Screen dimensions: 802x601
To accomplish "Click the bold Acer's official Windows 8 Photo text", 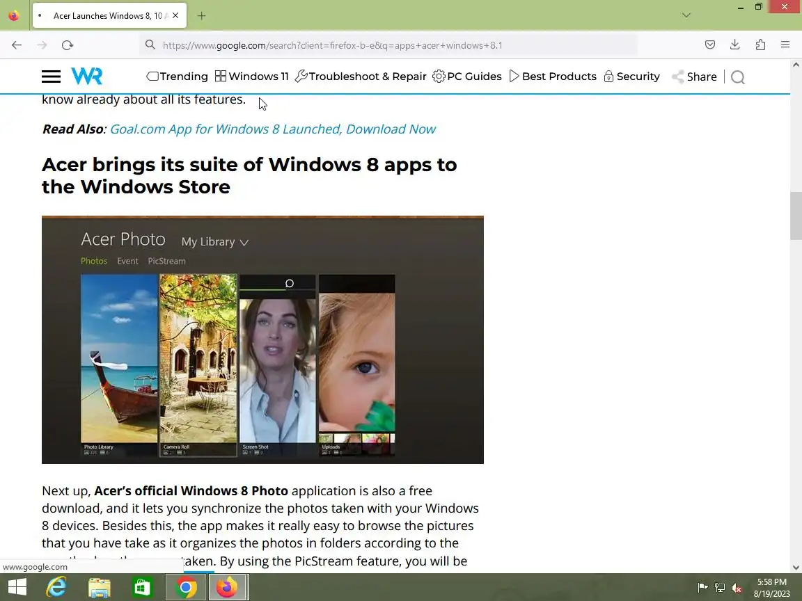I will pos(191,490).
